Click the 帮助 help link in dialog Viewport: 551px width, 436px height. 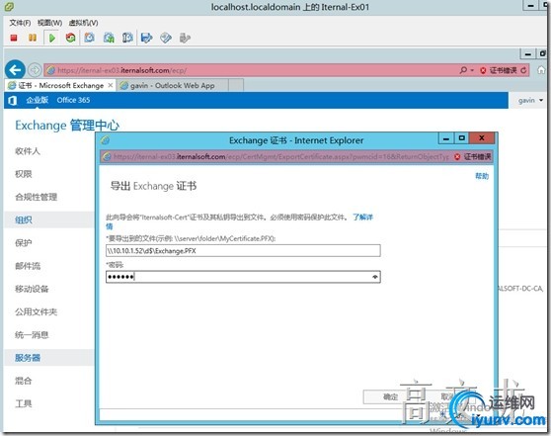coord(482,176)
